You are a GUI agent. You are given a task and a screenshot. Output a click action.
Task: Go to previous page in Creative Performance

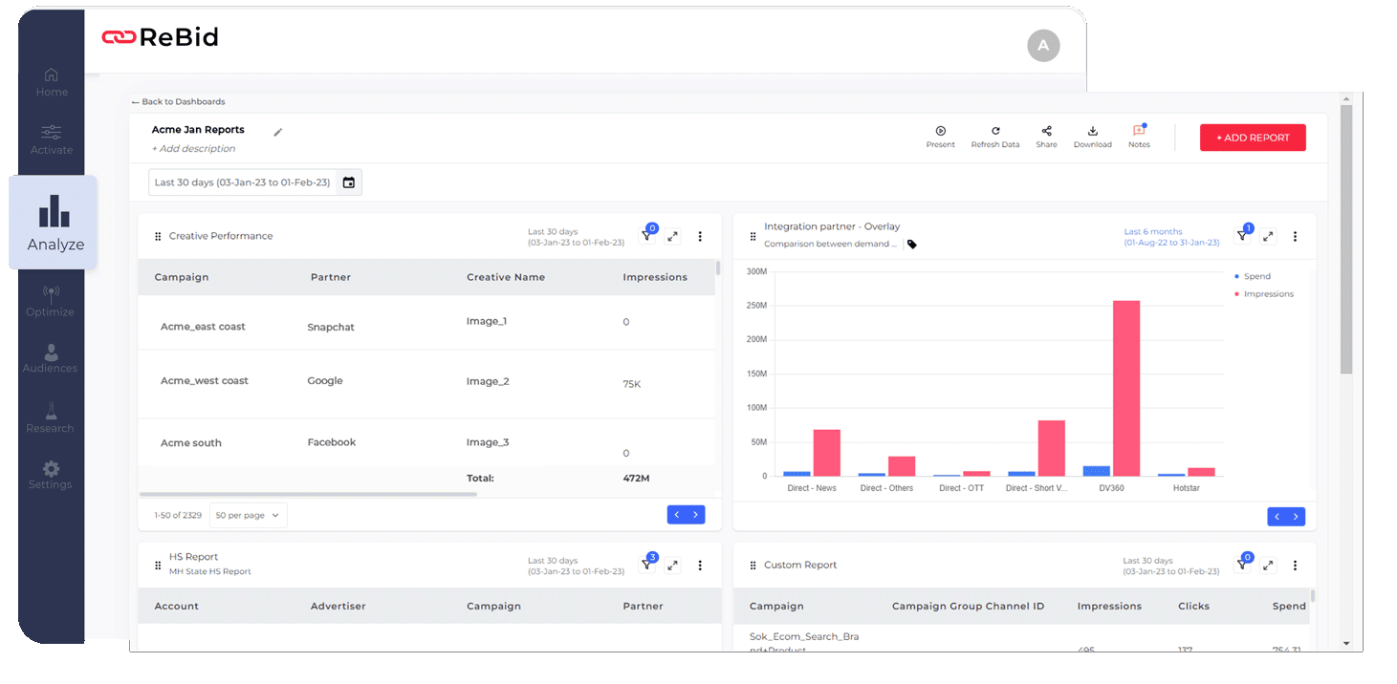[x=677, y=515]
